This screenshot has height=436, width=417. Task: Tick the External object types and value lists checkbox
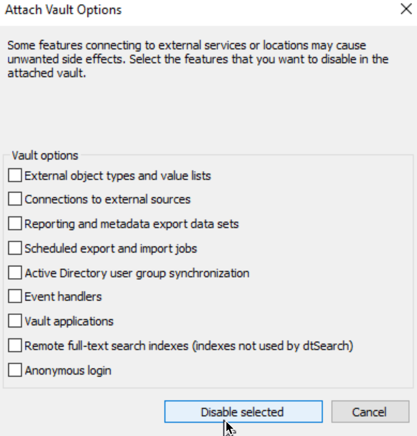pos(15,175)
